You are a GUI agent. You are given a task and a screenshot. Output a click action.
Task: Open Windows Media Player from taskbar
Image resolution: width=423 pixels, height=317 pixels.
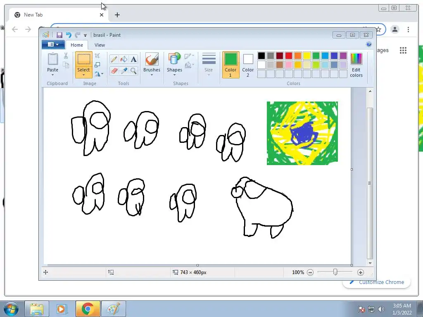pyautogui.click(x=61, y=309)
